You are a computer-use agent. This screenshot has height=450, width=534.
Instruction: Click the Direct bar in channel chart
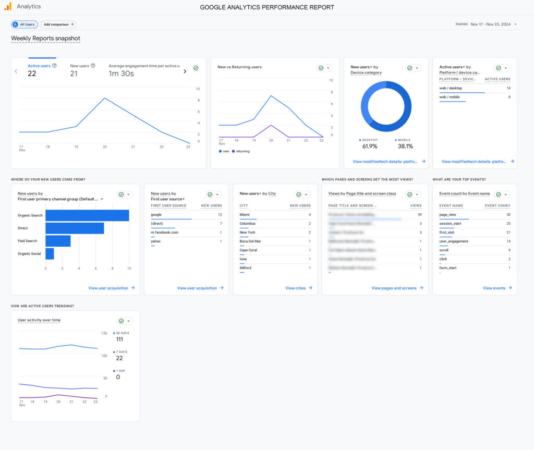point(75,228)
